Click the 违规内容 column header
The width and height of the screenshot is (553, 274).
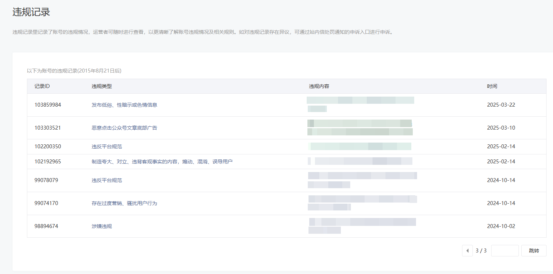(x=319, y=86)
